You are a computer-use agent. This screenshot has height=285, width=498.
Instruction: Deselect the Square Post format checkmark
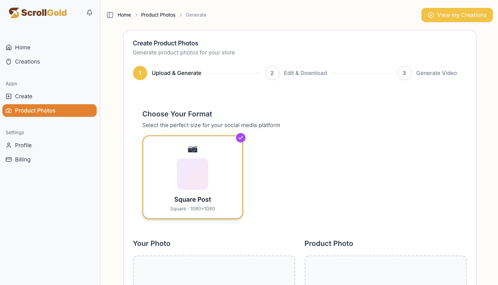(241, 137)
